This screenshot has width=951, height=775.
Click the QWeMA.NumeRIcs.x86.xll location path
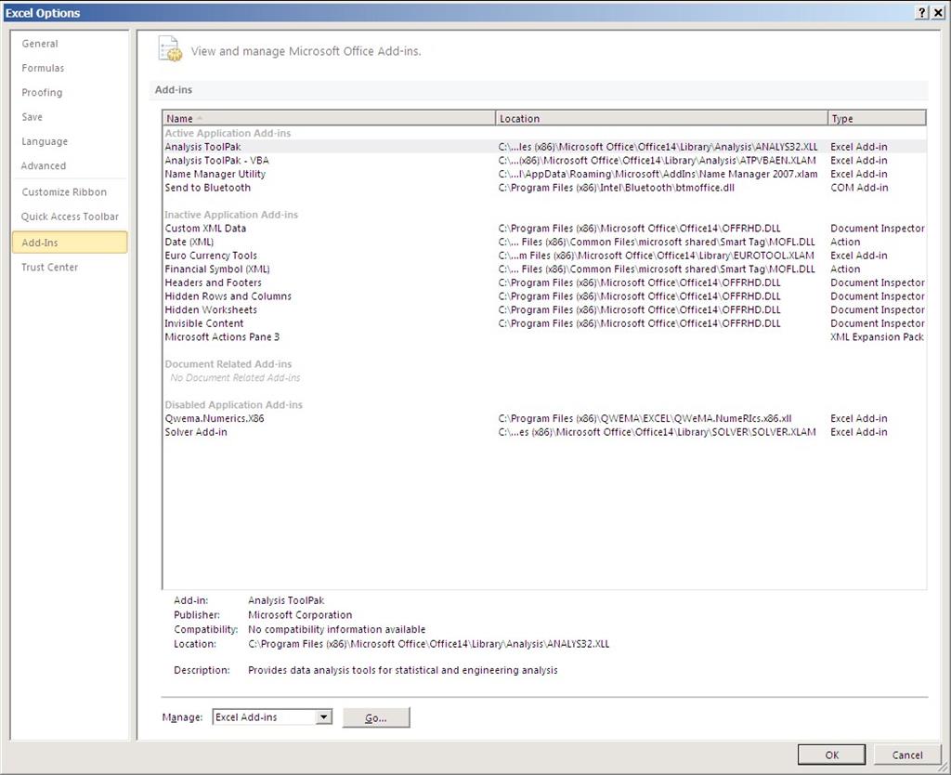point(645,418)
